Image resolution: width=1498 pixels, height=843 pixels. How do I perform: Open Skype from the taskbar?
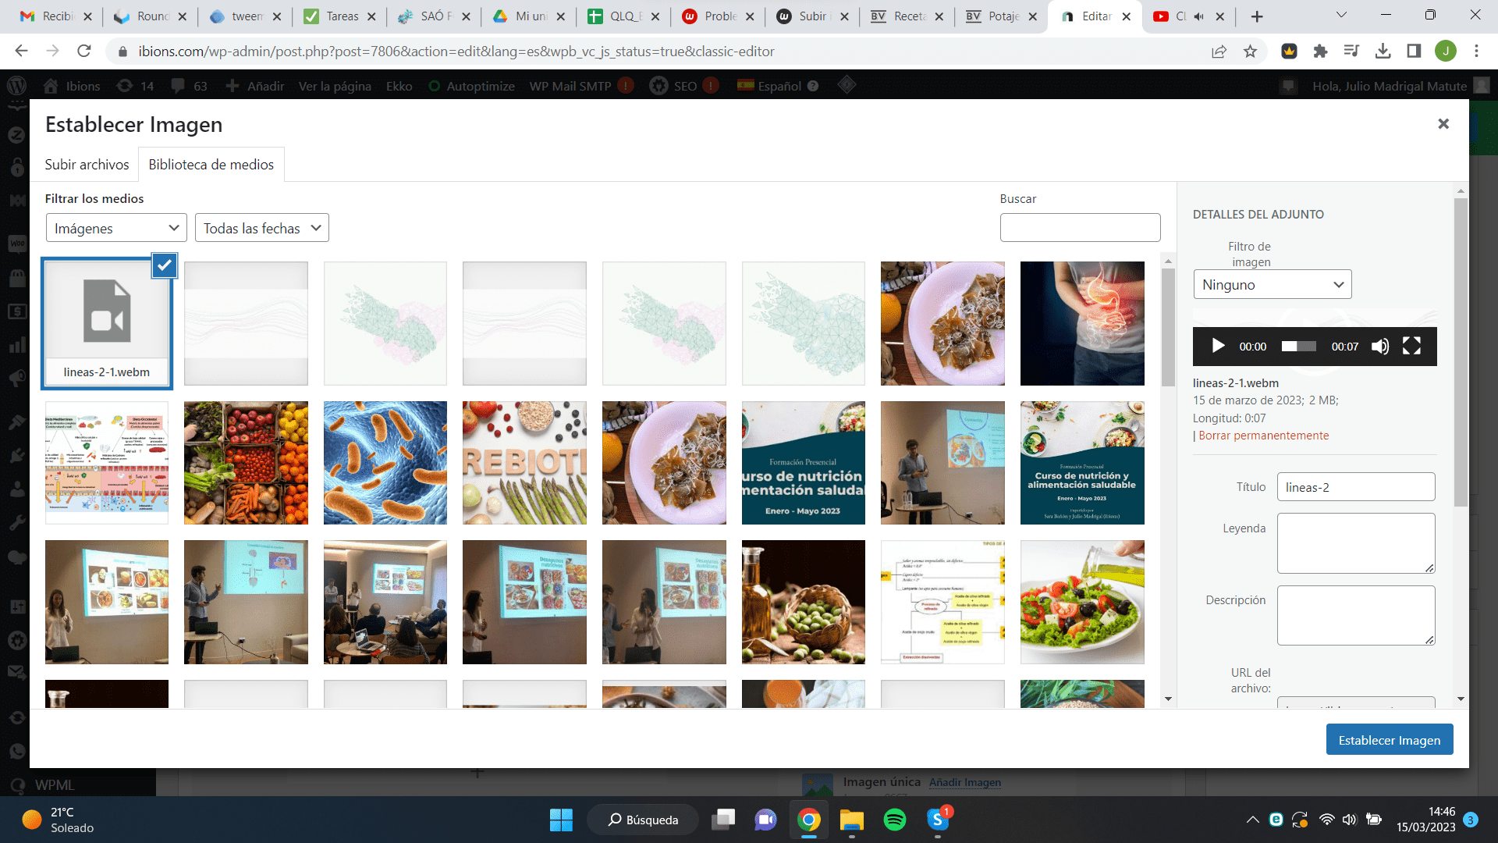pos(937,820)
